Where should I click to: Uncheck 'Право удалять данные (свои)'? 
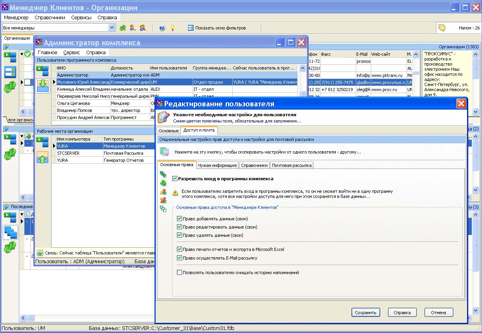[180, 235]
